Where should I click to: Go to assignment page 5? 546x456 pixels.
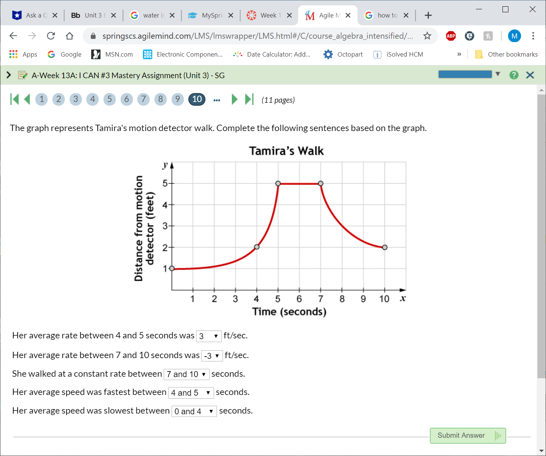(109, 99)
